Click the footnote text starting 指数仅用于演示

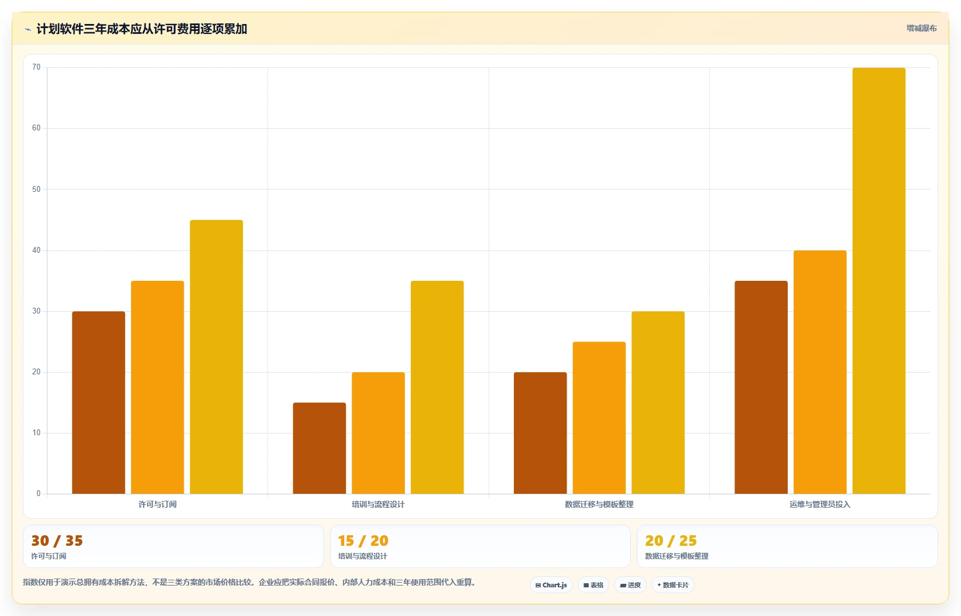pyautogui.click(x=249, y=582)
